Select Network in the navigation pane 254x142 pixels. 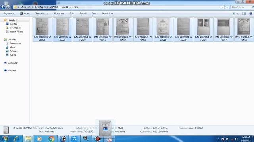click(12, 71)
